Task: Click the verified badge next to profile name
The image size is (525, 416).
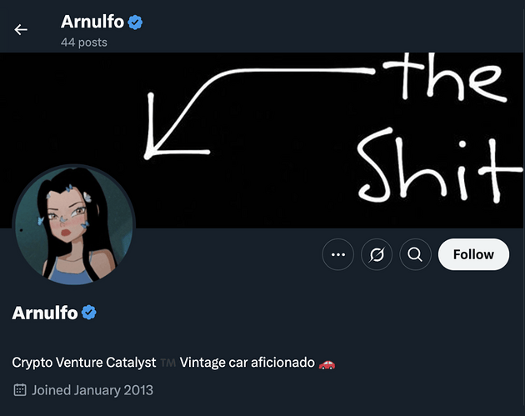Action: 89,313
